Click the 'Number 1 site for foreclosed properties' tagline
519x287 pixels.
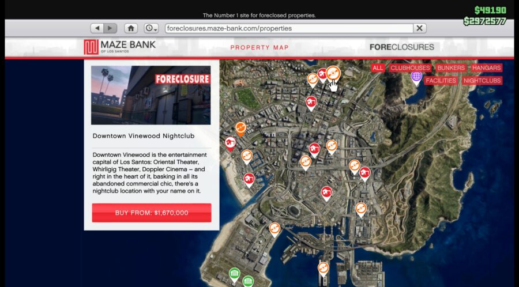259,15
